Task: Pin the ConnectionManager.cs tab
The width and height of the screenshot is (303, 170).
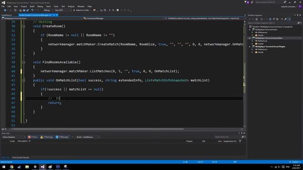Action: click(54, 15)
